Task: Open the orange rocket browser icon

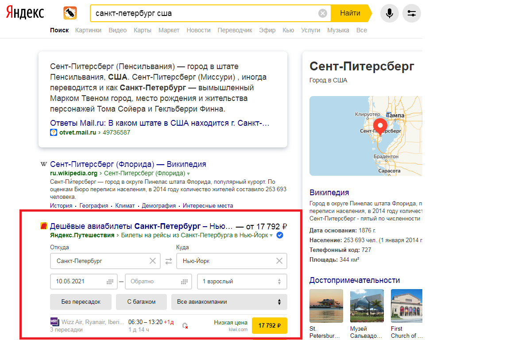Action: point(70,13)
